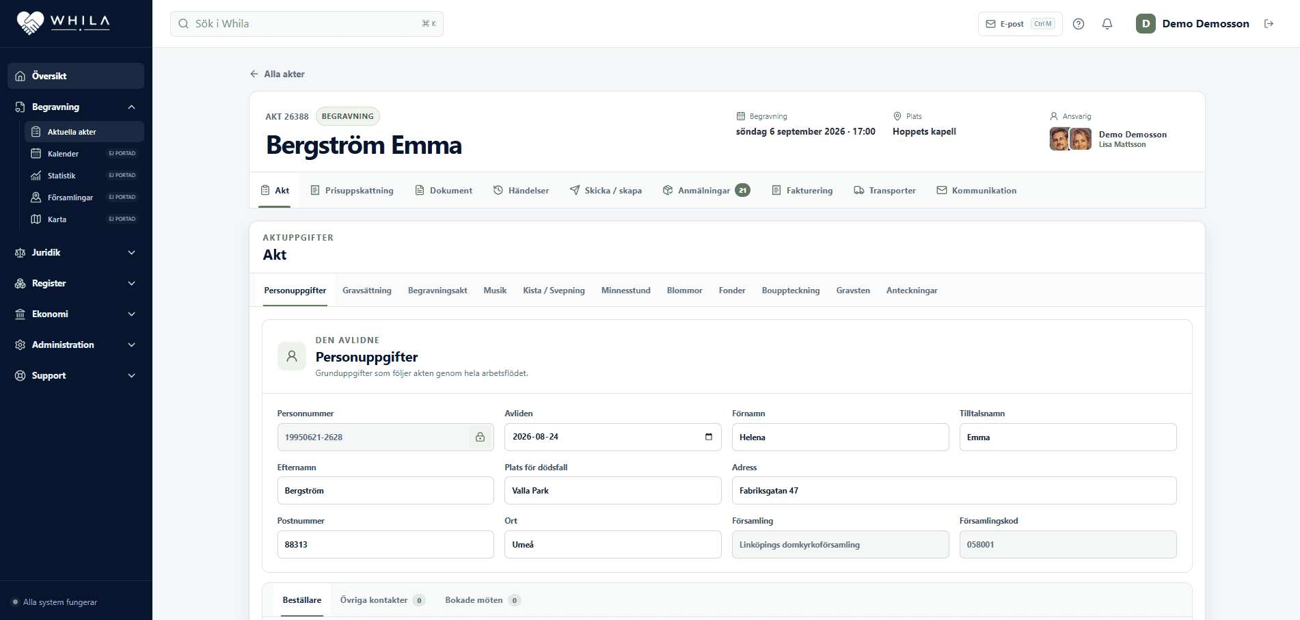Click the back arrow to Alla akter
This screenshot has height=620, width=1300.
[x=254, y=74]
